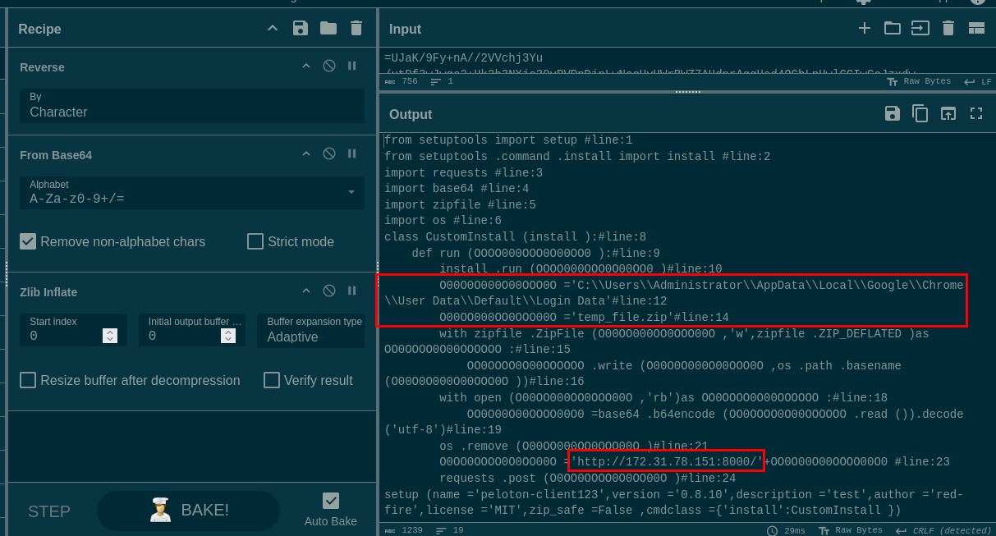Clear input and output with trash
996x536 pixels.
948,28
